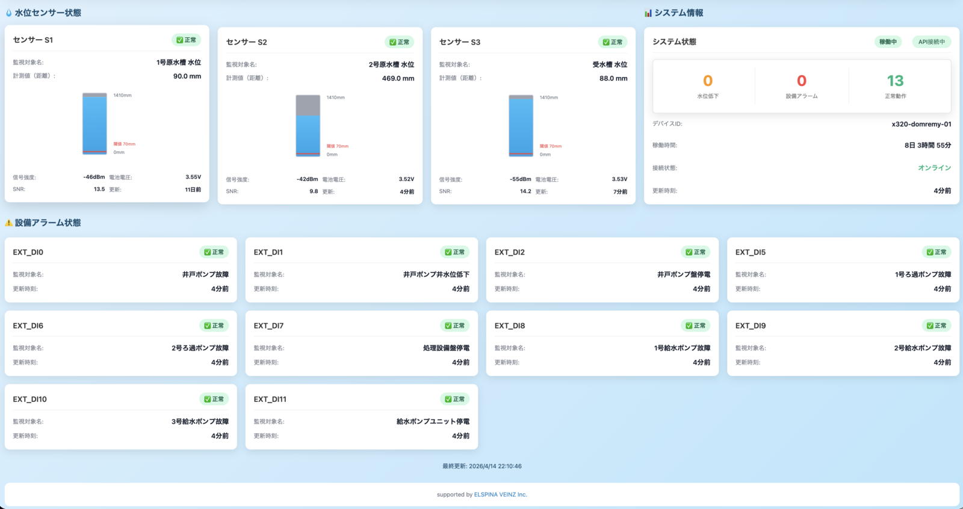Click the -46dBm signal strength value
Image resolution: width=963 pixels, height=509 pixels.
point(94,177)
